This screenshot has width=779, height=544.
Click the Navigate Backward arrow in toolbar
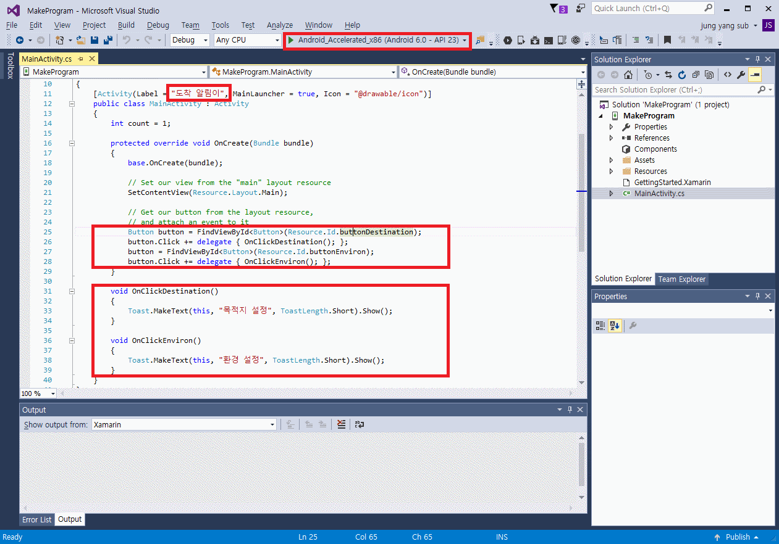click(x=20, y=40)
